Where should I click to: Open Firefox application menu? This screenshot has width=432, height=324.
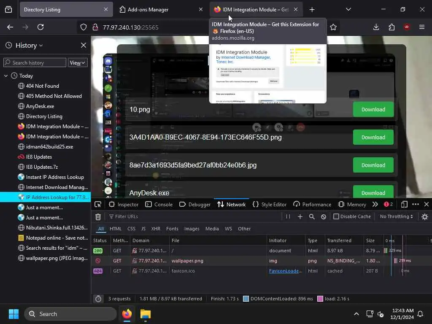point(422,27)
